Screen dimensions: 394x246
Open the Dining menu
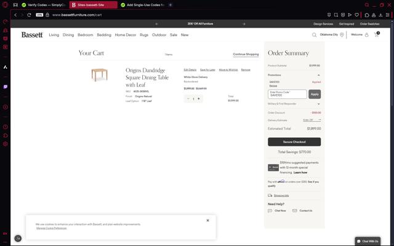pyautogui.click(x=68, y=35)
